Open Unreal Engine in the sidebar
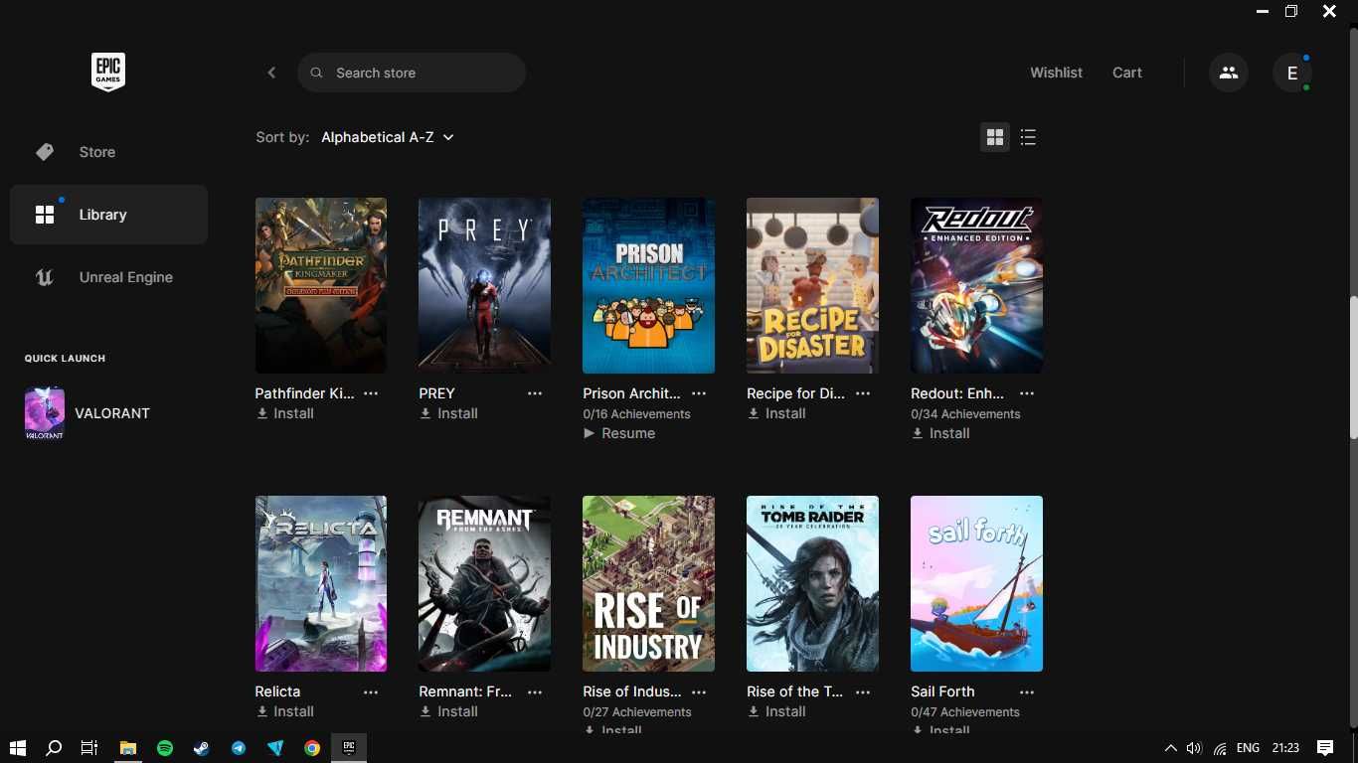The height and width of the screenshot is (763, 1358). pos(108,277)
